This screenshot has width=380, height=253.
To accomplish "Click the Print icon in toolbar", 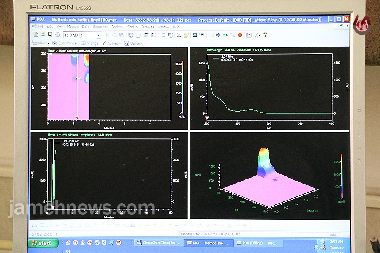I will [57, 35].
